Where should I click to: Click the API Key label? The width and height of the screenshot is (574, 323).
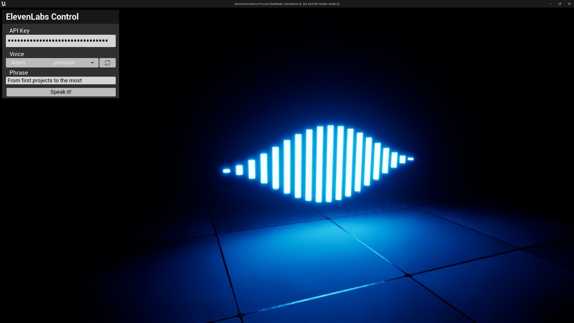[19, 31]
